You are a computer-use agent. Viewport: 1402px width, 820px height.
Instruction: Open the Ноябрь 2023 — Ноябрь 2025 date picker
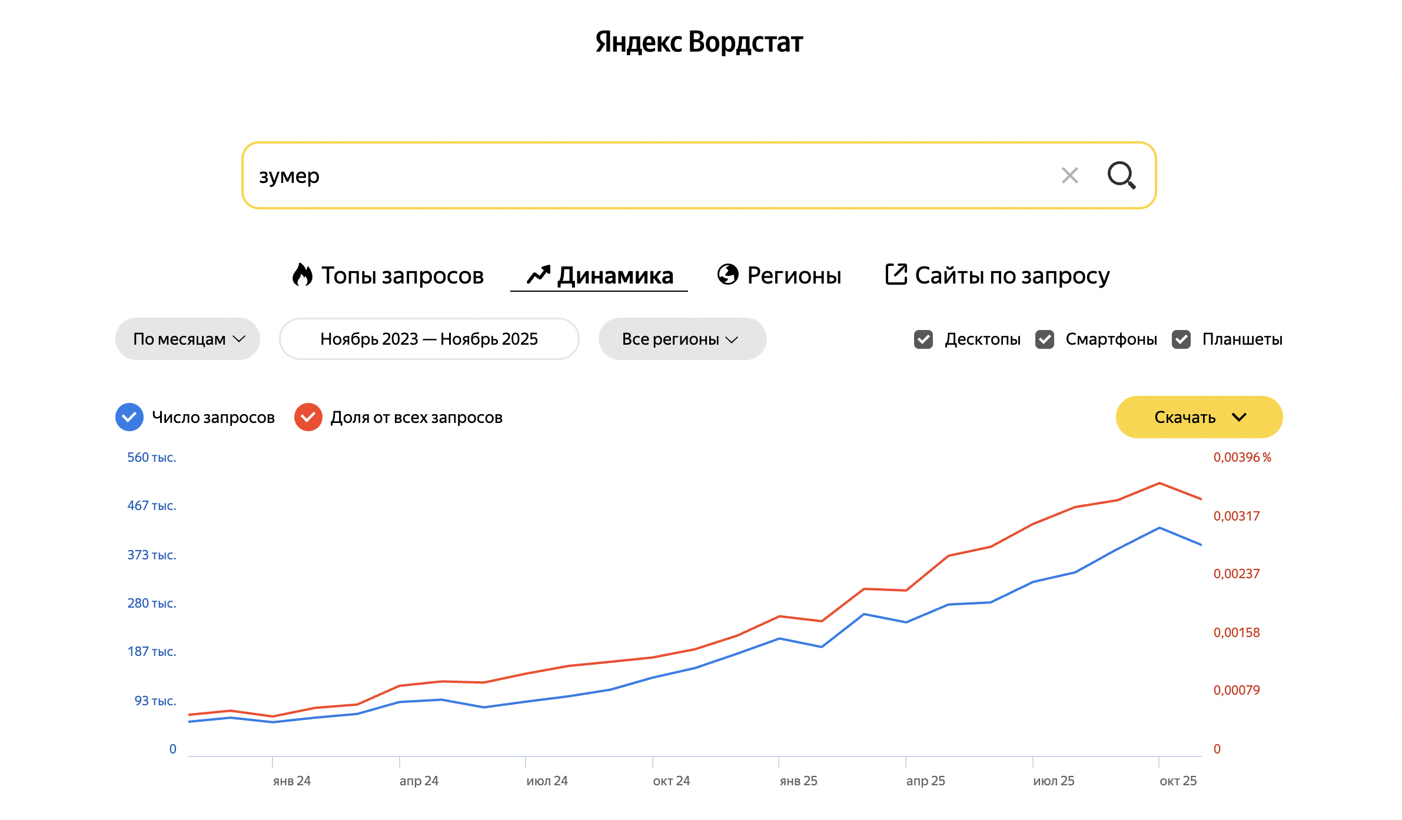click(x=429, y=339)
